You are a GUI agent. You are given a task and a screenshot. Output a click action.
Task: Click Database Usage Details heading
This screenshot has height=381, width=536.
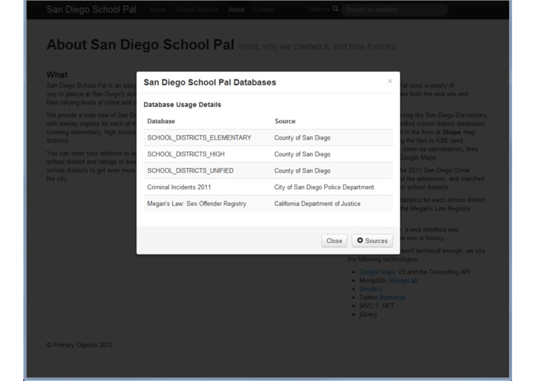coord(182,105)
